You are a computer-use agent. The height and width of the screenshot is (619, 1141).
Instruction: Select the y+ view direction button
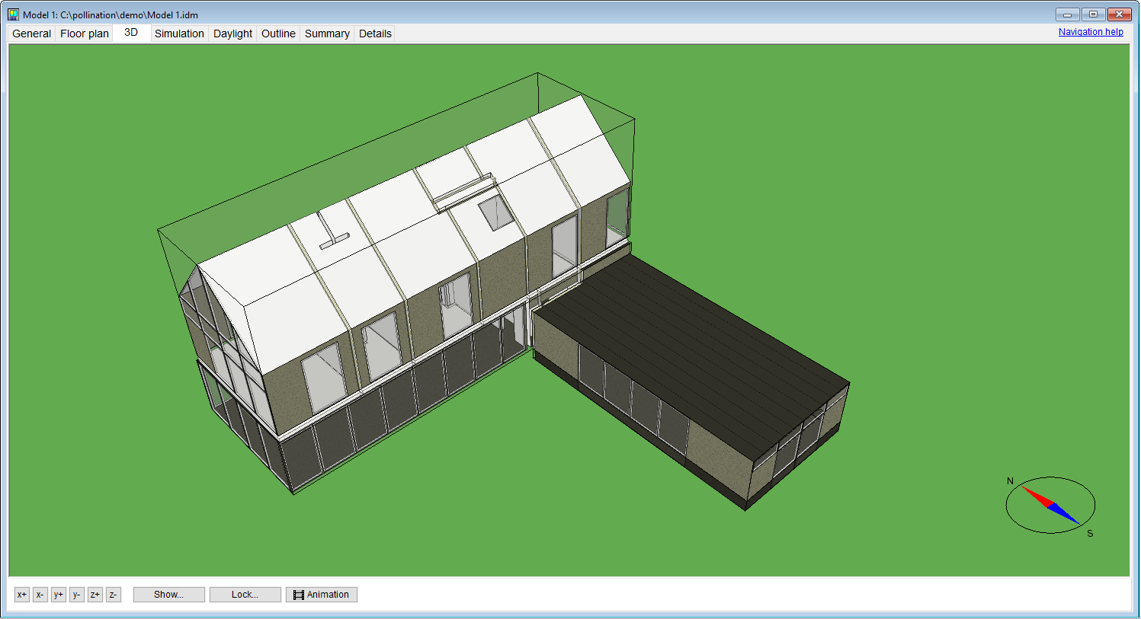(58, 595)
